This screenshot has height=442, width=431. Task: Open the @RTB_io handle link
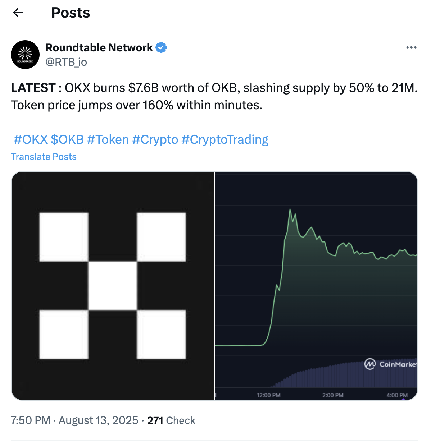point(66,62)
